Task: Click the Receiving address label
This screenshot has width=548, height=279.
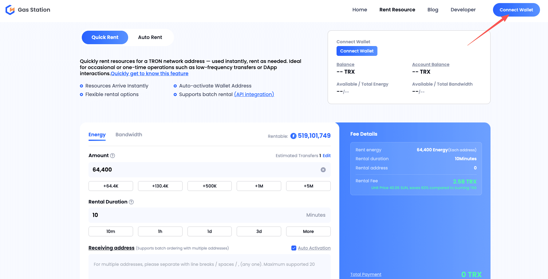Action: pos(112,248)
